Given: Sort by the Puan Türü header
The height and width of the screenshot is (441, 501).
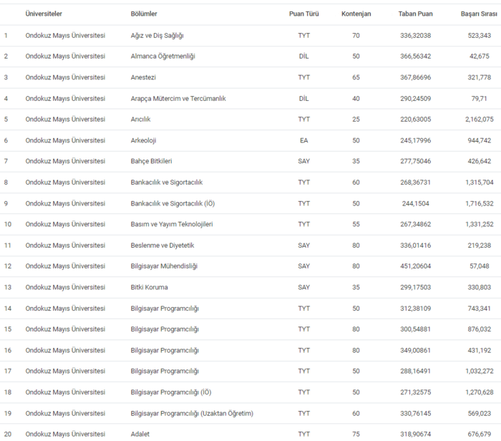Looking at the screenshot, I should tap(303, 14).
